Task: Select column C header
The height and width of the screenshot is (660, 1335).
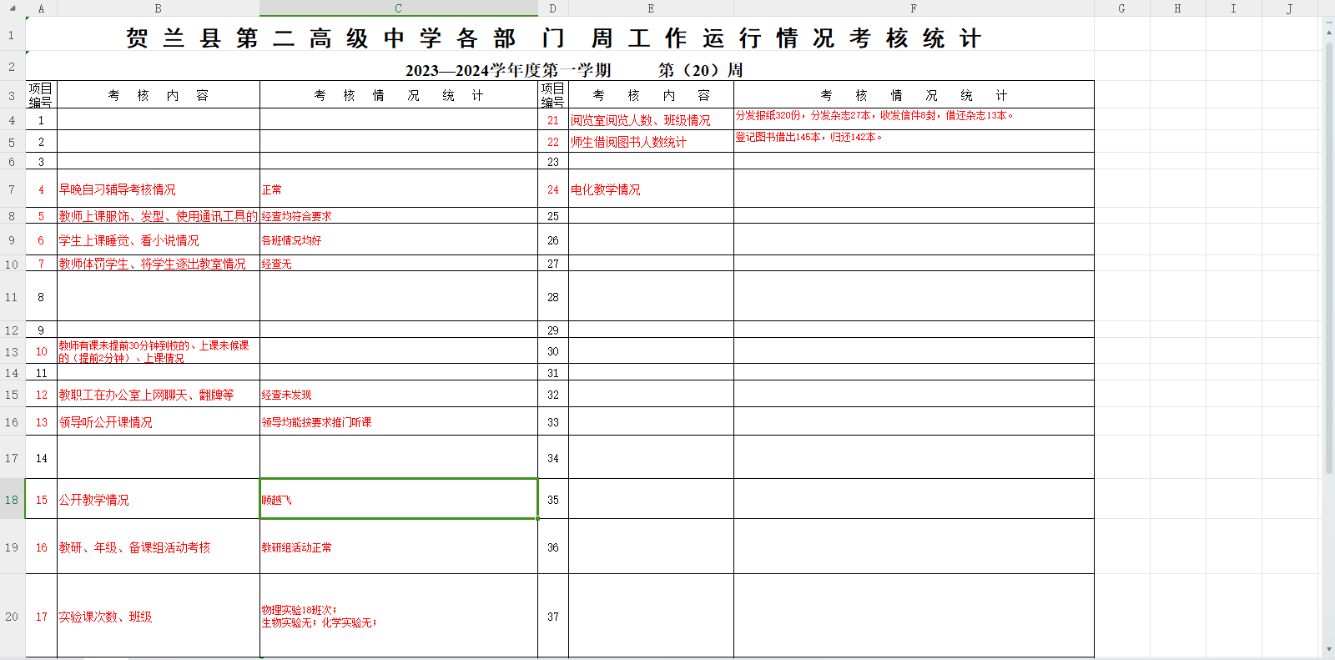Action: [x=398, y=8]
